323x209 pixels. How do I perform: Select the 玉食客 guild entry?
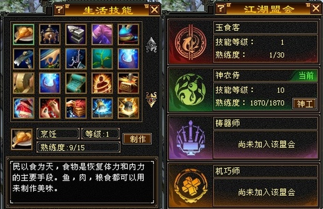click(244, 42)
